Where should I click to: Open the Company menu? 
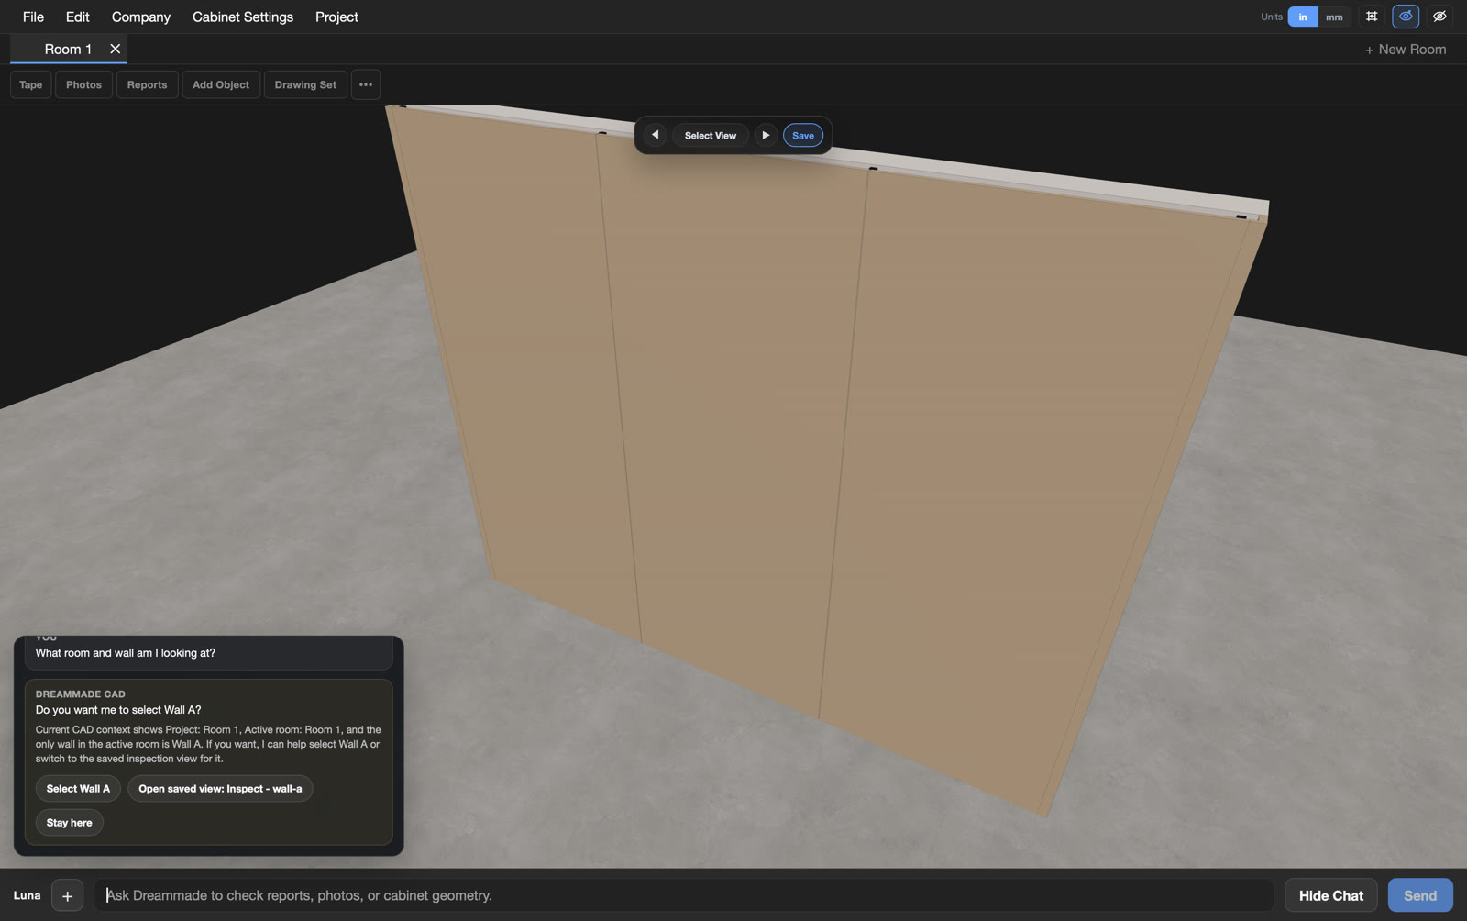click(140, 17)
